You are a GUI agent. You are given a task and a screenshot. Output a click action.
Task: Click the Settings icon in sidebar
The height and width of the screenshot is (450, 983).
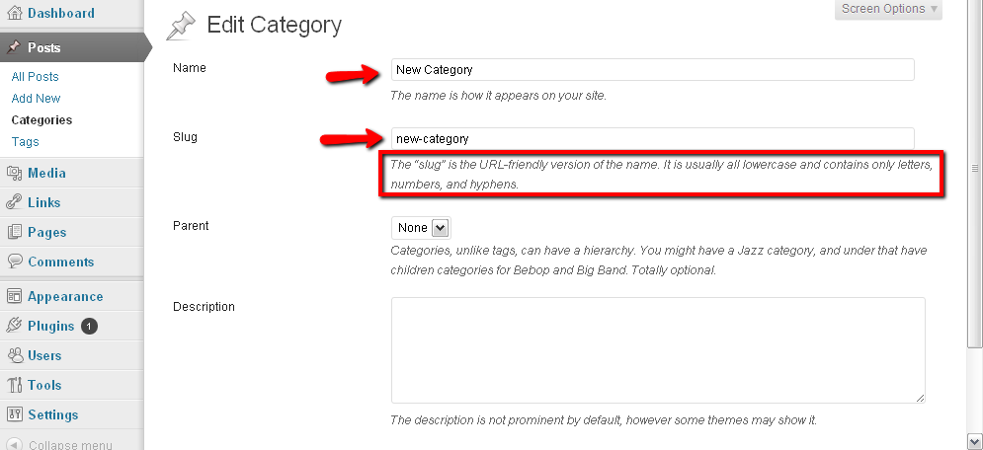pyautogui.click(x=15, y=414)
